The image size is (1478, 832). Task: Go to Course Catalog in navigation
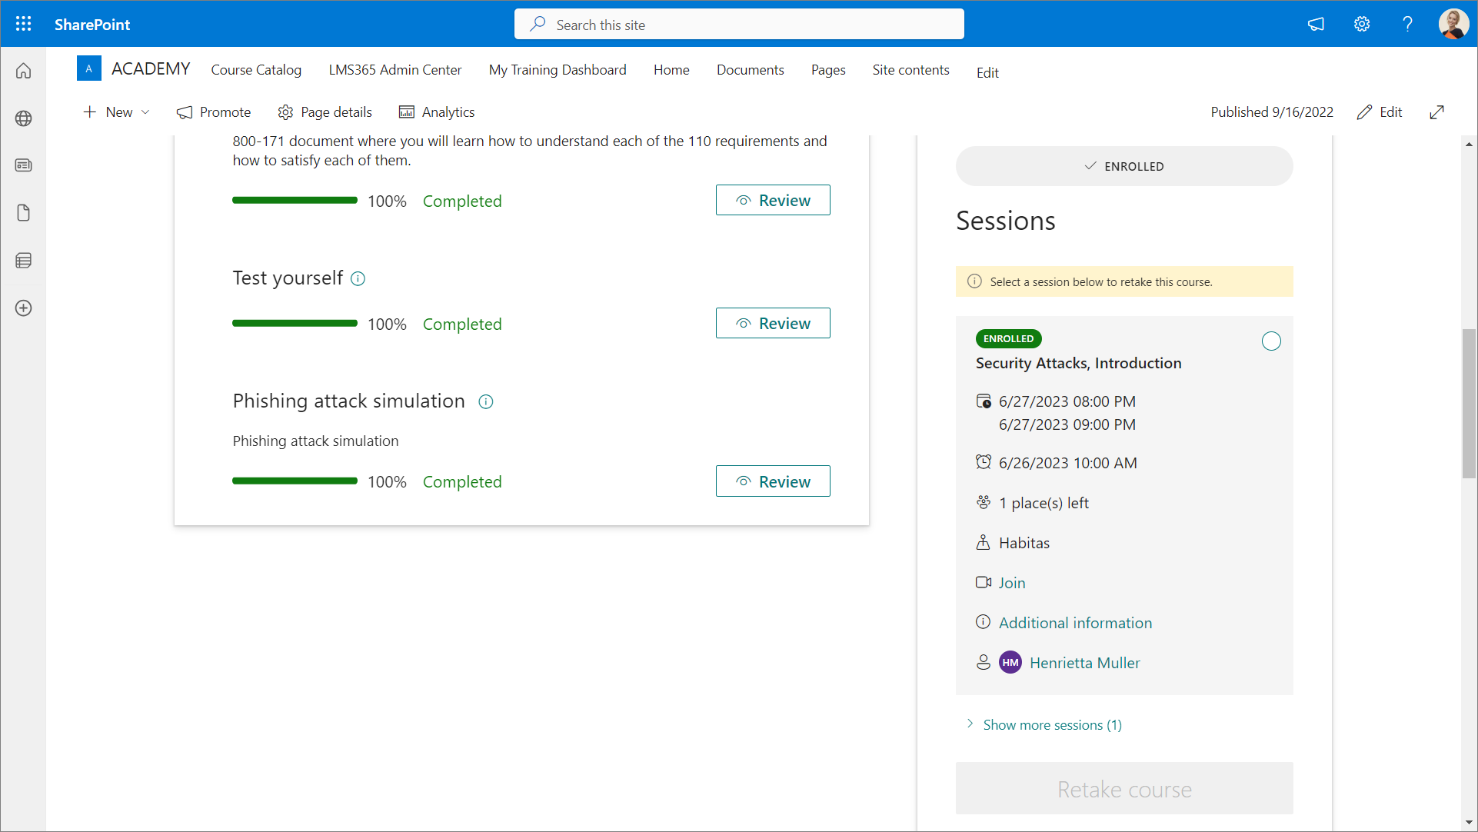point(256,70)
